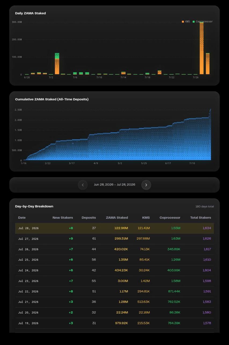Click the 434.23K ZAMA Staked value
Screen dimensions: 229x345
[x=121, y=270]
